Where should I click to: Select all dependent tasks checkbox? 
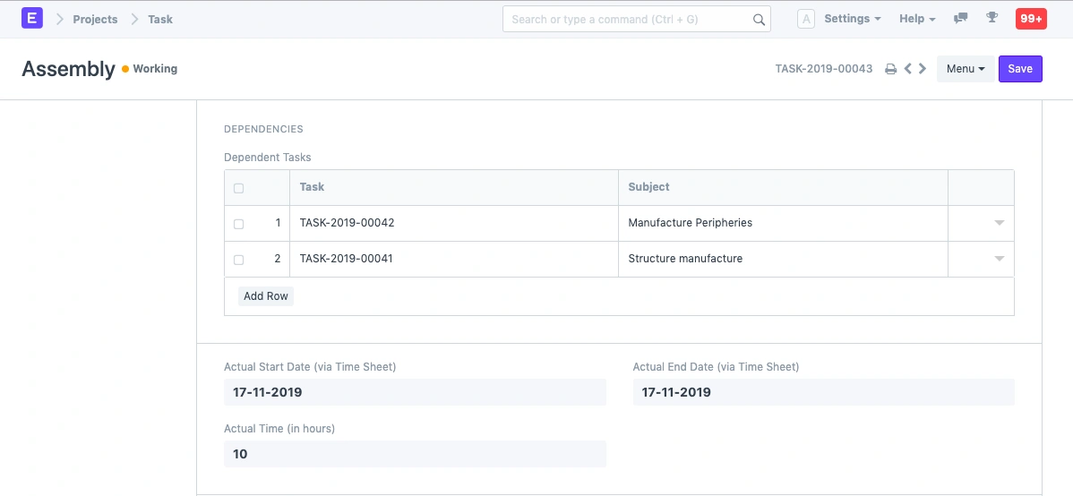238,188
